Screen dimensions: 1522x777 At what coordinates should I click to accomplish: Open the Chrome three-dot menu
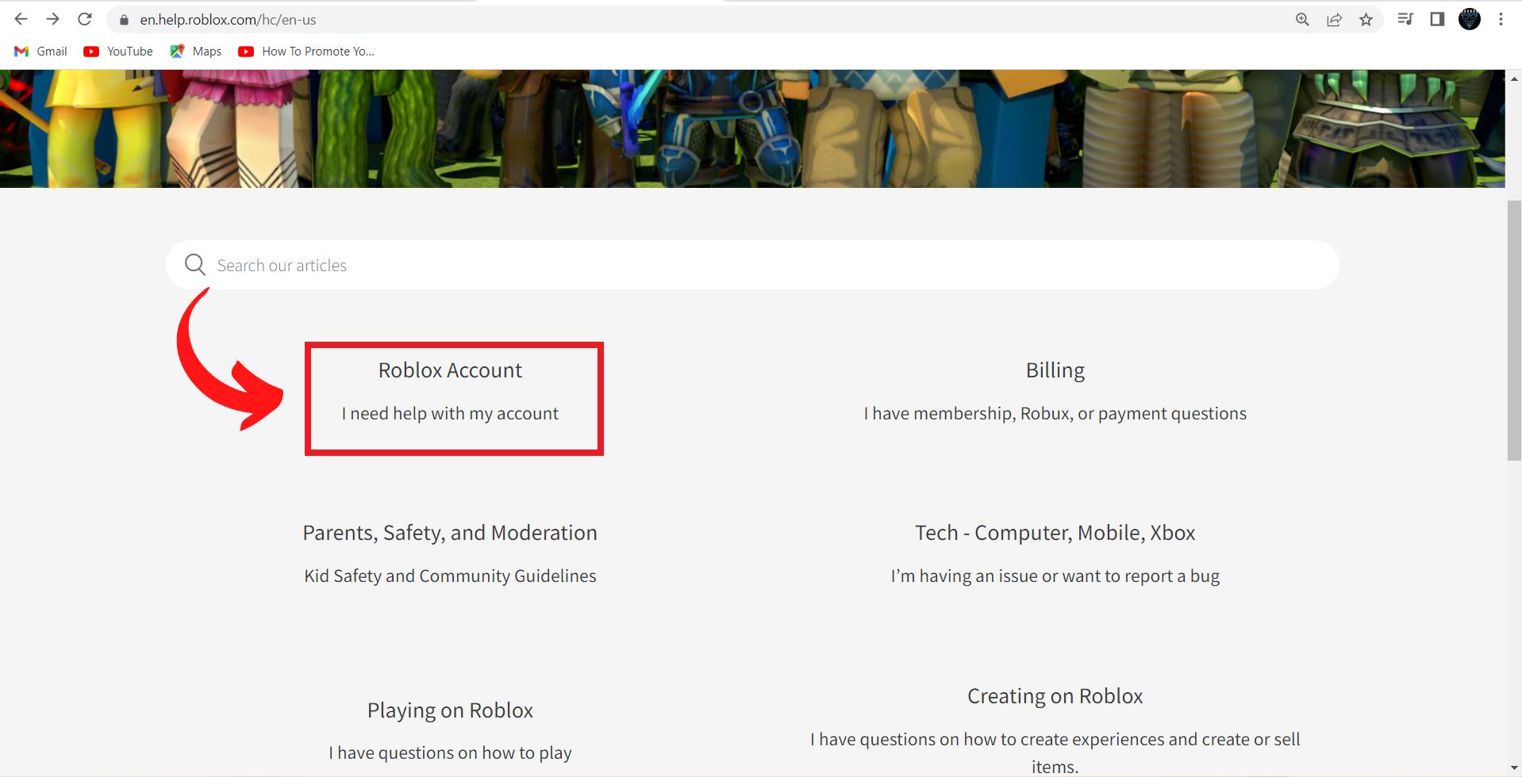(x=1501, y=19)
